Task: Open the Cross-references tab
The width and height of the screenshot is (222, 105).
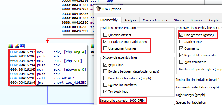Action: (155, 20)
